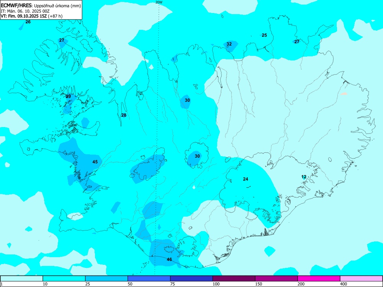Click the legend tick label 150
Image resolution: width=383 pixels, height=287 pixels.
pos(259,284)
